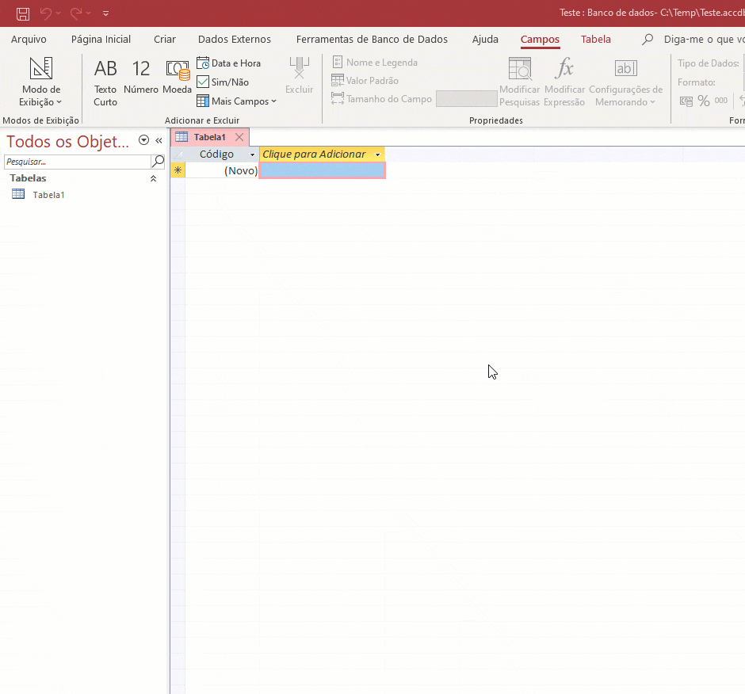
Task: Insert a Moeda currency field
Action: (178, 77)
